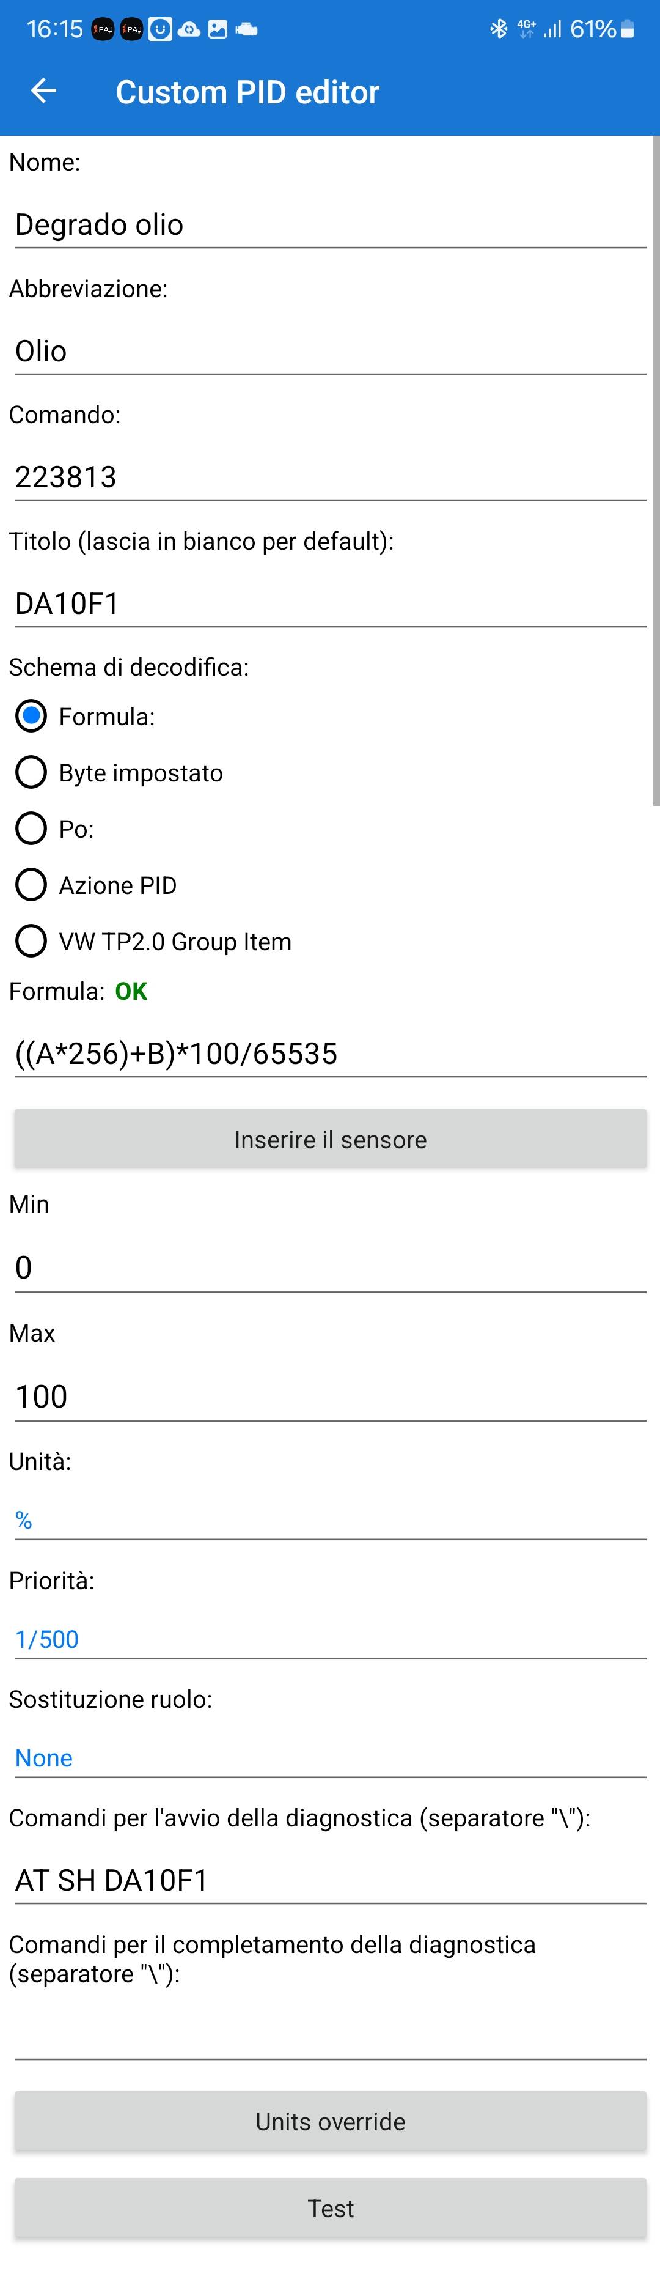Choose the Azione PID option
Screen dimensions: 660x2296
(x=31, y=885)
